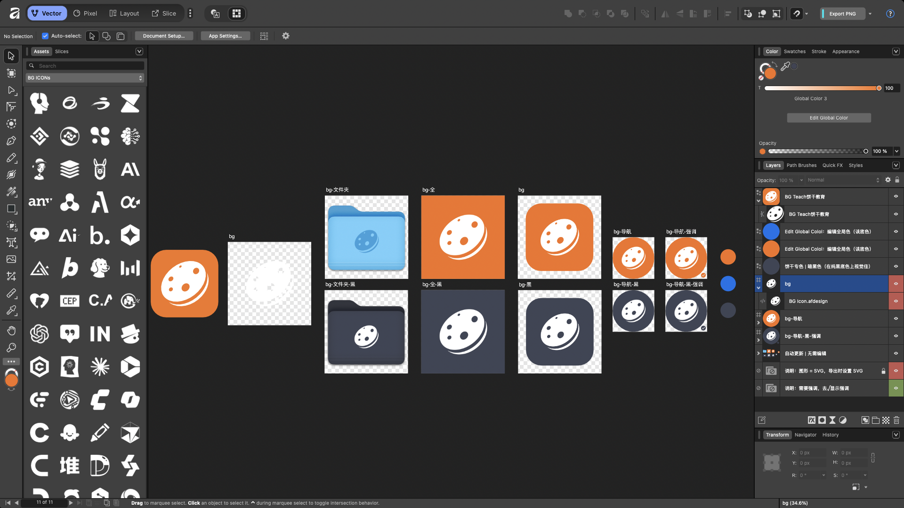Select the Artboard tool
The height and width of the screenshot is (508, 904).
tap(11, 73)
